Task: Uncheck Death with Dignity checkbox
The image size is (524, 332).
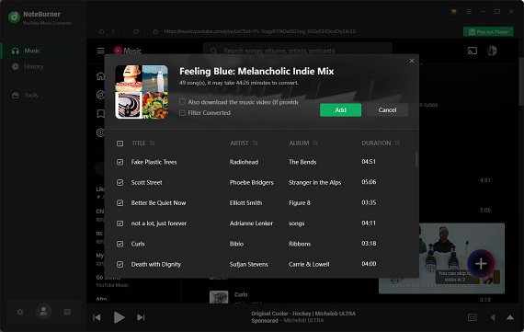Action: click(120, 265)
